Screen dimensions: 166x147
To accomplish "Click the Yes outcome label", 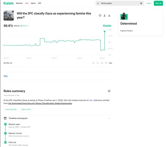I will 6,76.
